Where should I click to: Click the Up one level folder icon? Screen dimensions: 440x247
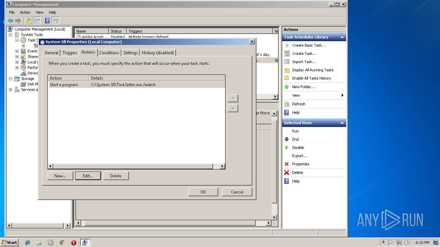point(29,21)
